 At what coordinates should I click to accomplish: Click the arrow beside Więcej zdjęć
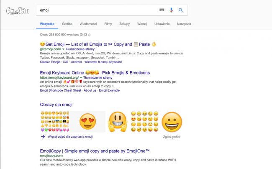(x=43, y=137)
